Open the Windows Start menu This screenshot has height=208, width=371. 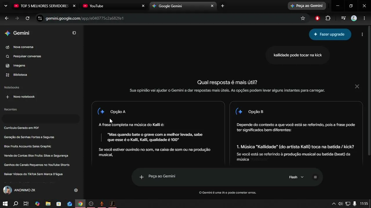[x=5, y=204]
